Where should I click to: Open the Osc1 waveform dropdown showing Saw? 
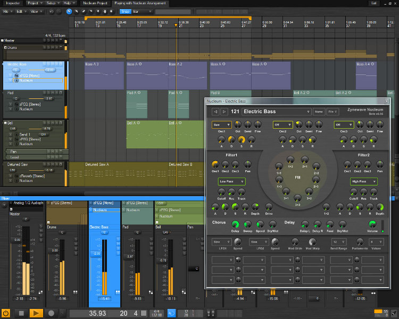click(x=221, y=125)
